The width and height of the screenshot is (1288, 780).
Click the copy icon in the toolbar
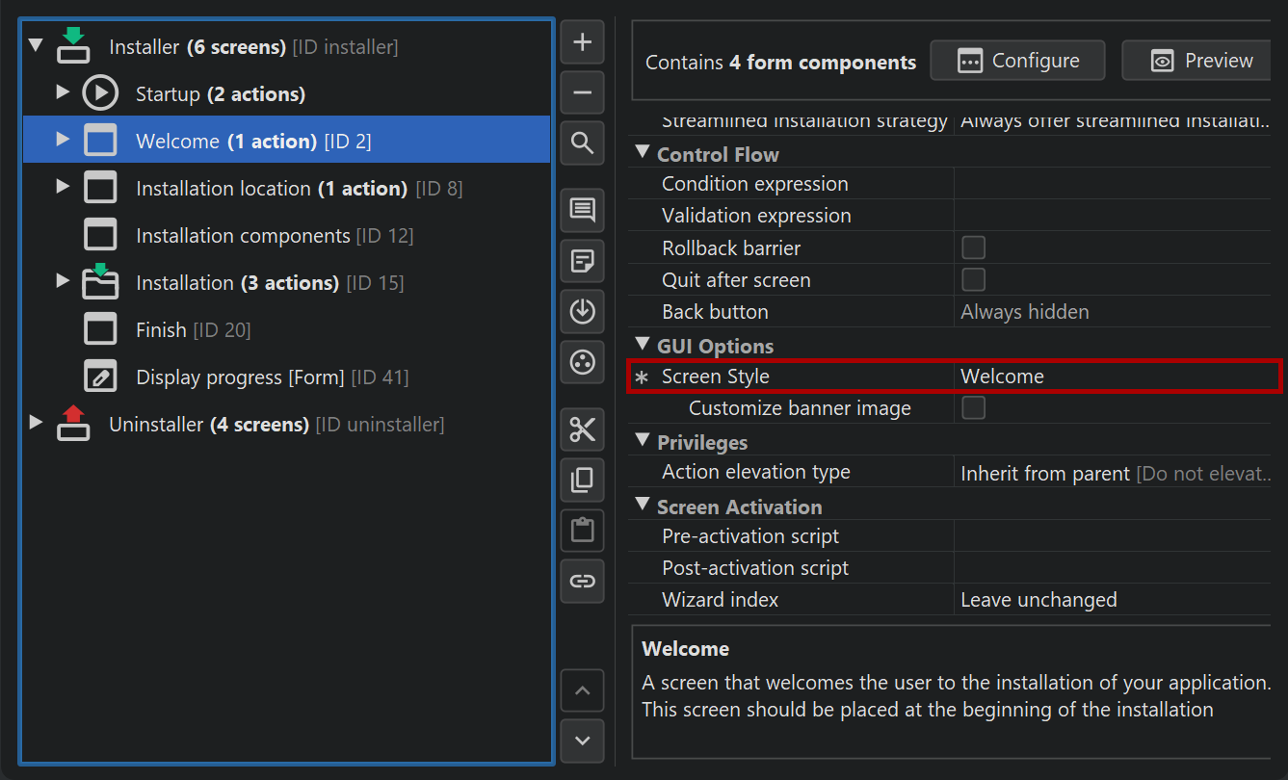[582, 480]
